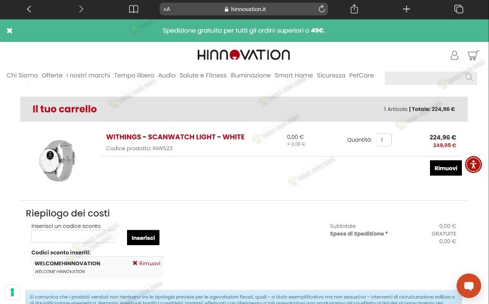This screenshot has width=489, height=304.
Task: Open the accessibility widget icon
Action: click(474, 164)
